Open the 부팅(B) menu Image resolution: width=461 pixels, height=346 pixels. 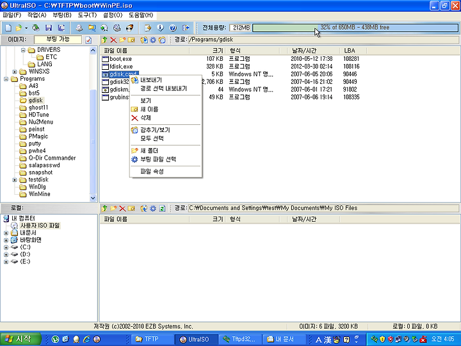pyautogui.click(x=62, y=15)
